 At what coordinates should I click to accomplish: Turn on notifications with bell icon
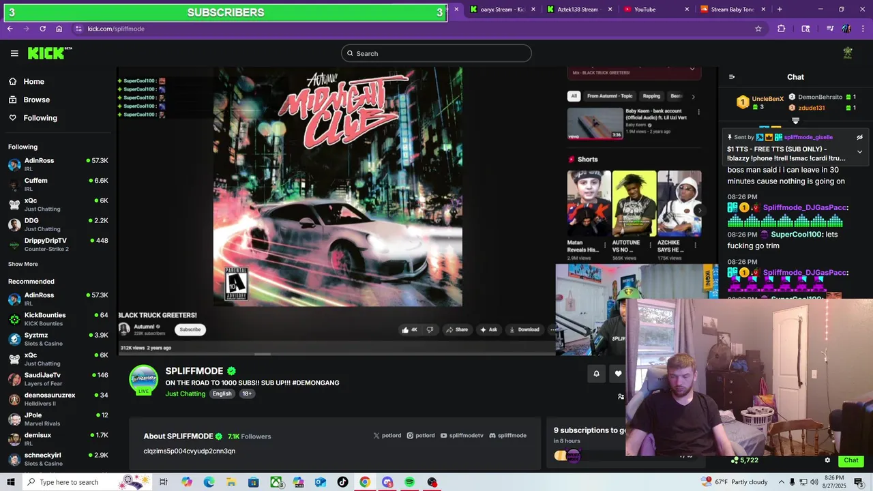[596, 374]
